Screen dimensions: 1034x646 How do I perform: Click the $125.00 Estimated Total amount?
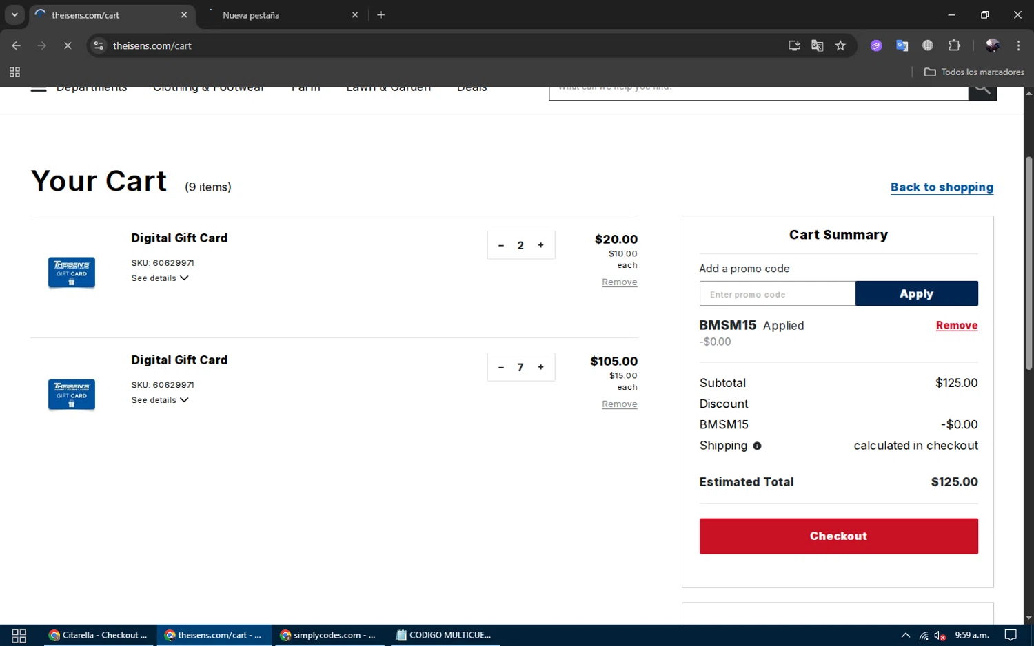click(954, 482)
